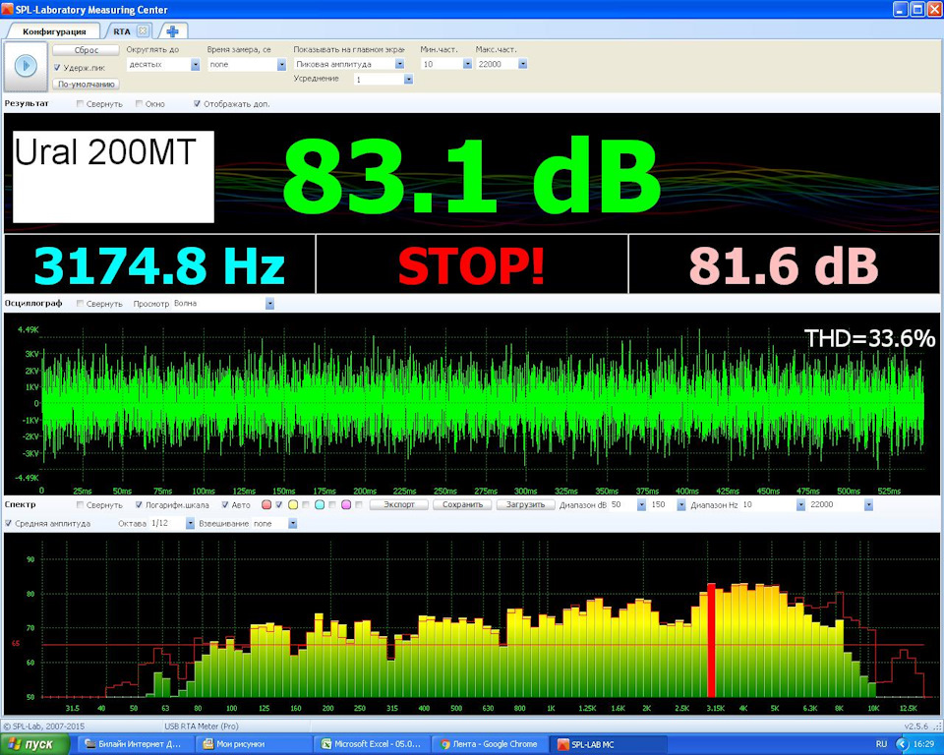Open the Округлять до dropdown
This screenshot has height=755, width=944.
point(195,65)
